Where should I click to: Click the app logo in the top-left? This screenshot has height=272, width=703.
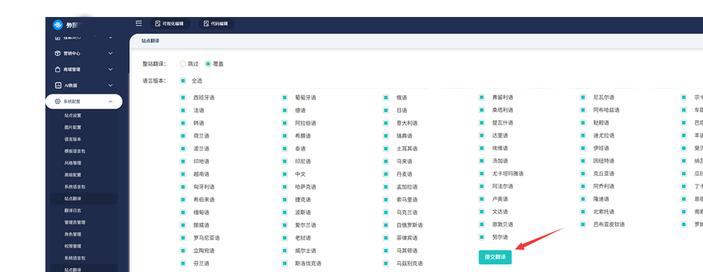coord(57,25)
